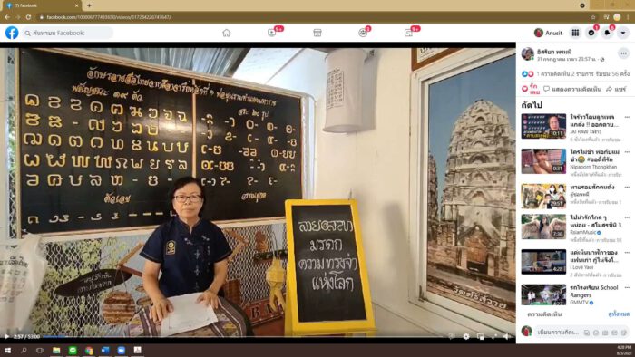
Task: Open options for first suggested video
Action: tap(627, 117)
